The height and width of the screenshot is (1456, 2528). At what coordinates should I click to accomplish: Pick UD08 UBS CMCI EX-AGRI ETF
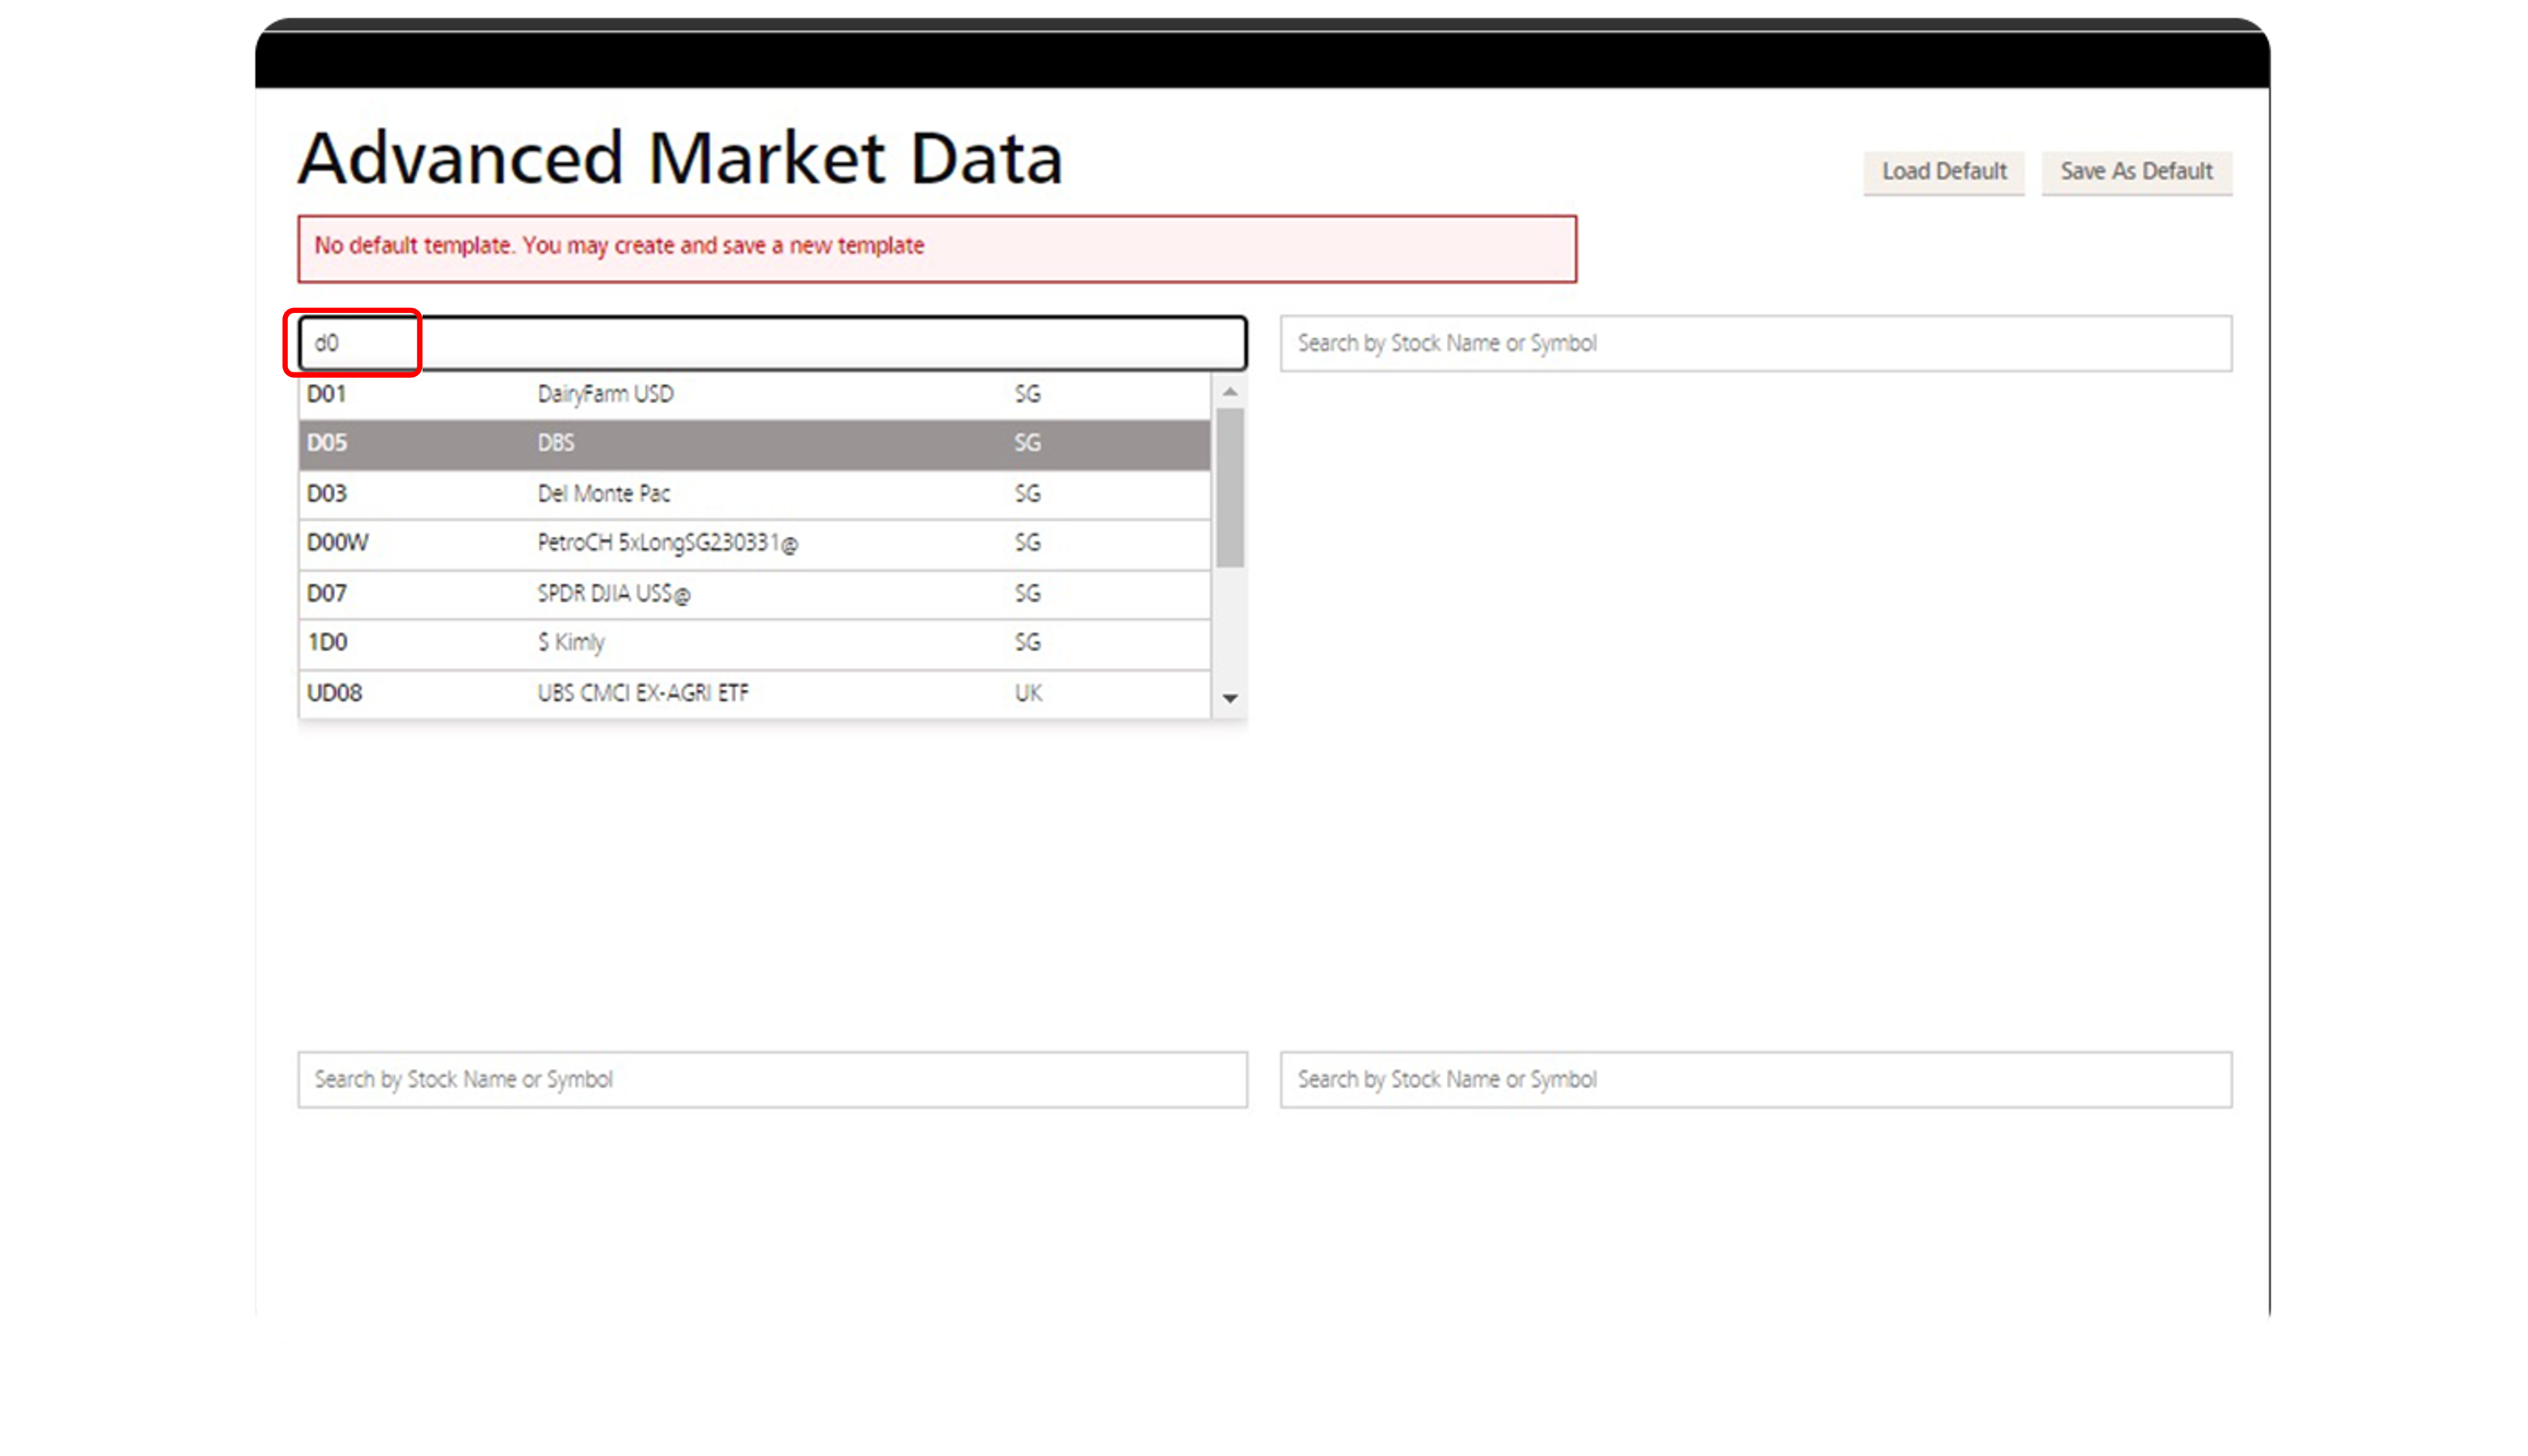[x=754, y=693]
